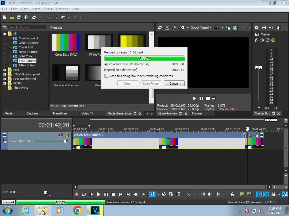This screenshot has height=216, width=289.
Task: Click the Undo arrow icon
Action: tap(63, 17)
